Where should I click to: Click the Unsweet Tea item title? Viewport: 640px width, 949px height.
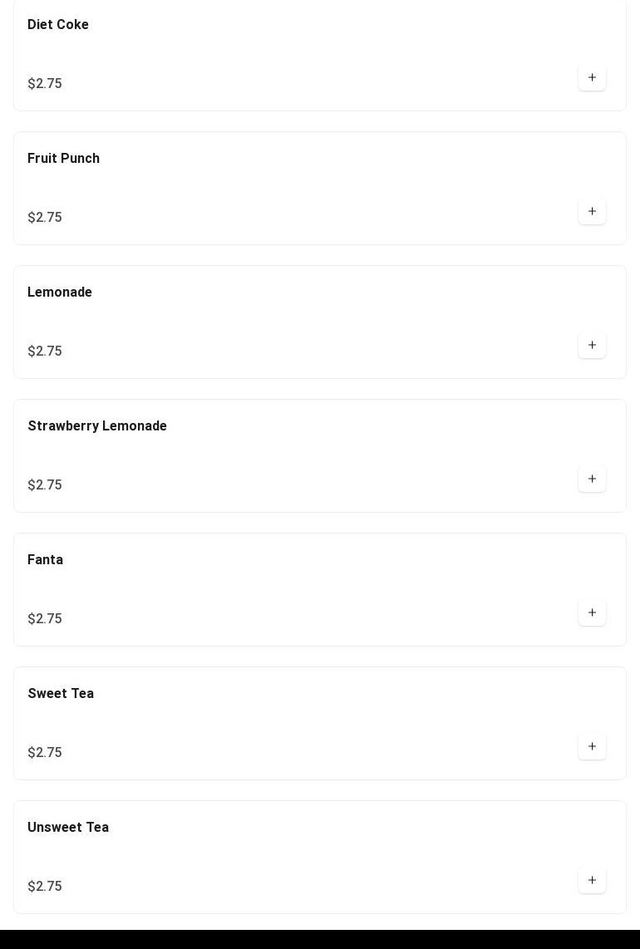pos(68,828)
